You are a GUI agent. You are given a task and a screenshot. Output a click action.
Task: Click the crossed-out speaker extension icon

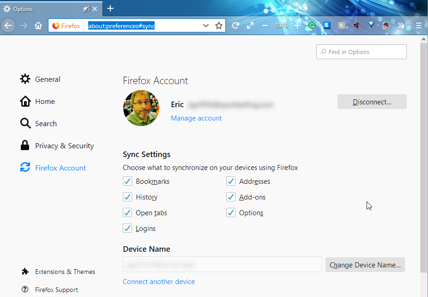(356, 26)
